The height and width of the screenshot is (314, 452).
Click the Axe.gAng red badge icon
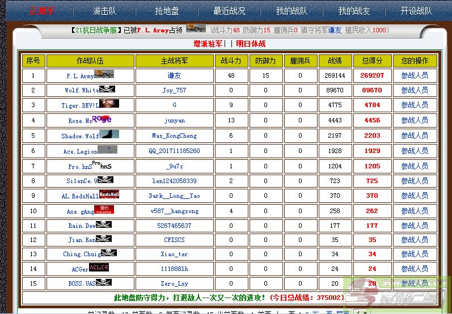(104, 210)
